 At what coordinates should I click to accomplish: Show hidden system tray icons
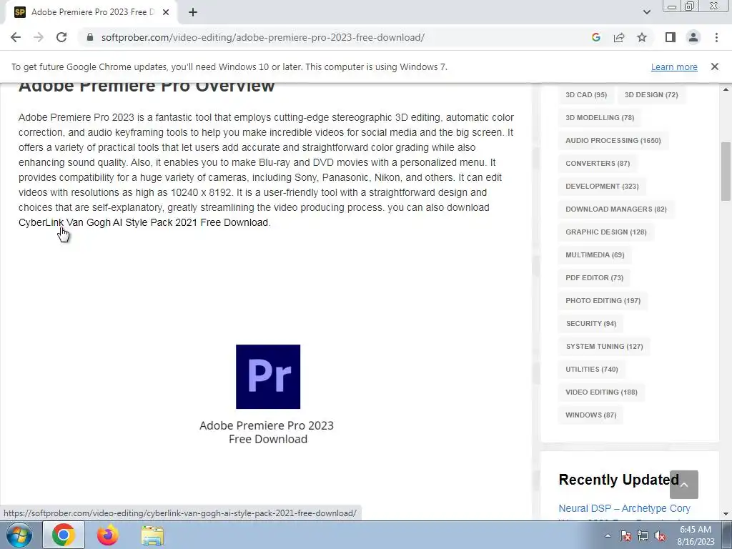coord(608,535)
